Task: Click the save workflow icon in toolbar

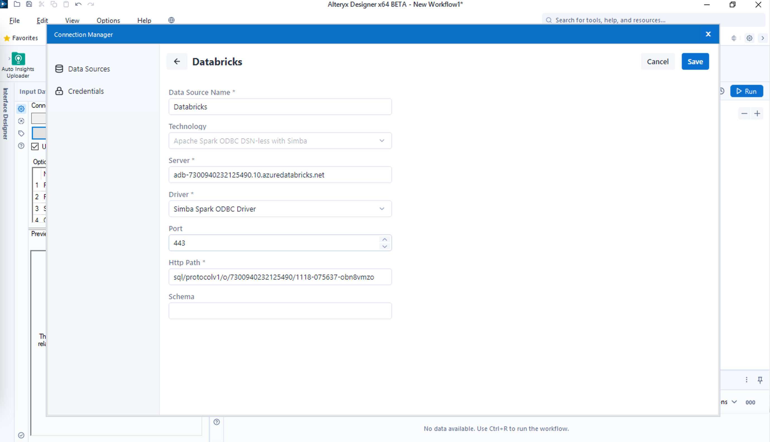Action: tap(29, 4)
